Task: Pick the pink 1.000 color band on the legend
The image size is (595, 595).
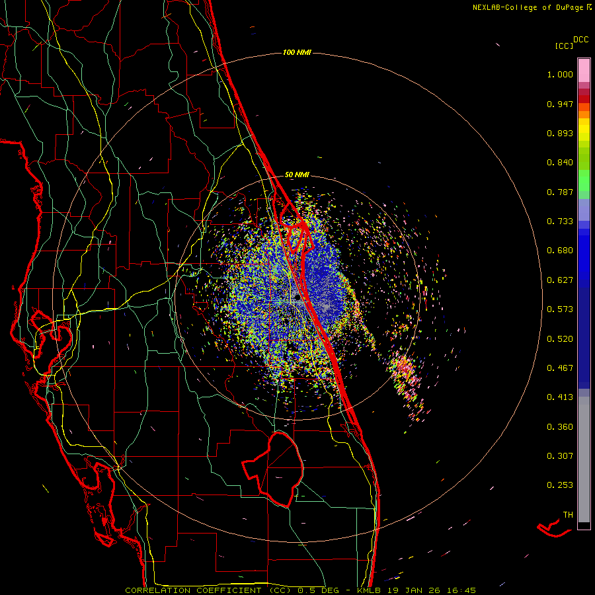Action: coord(584,71)
